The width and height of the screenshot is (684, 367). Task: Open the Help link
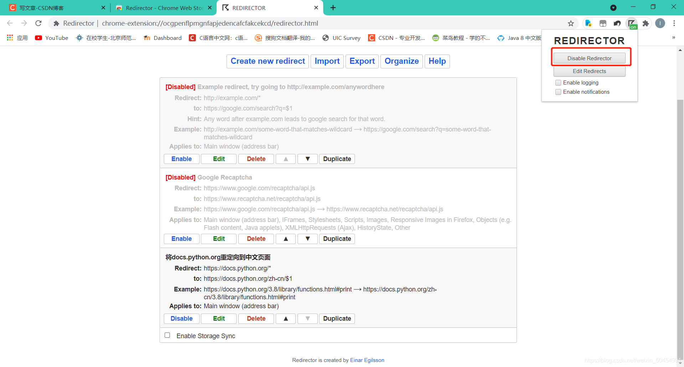coord(437,61)
